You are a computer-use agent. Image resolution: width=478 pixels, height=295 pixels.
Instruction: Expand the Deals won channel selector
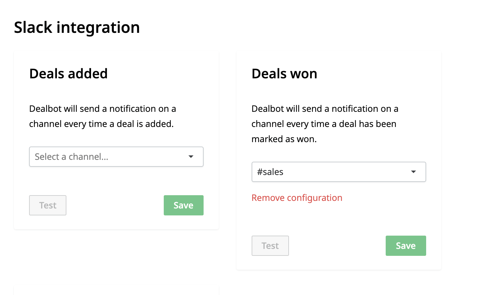coord(339,172)
